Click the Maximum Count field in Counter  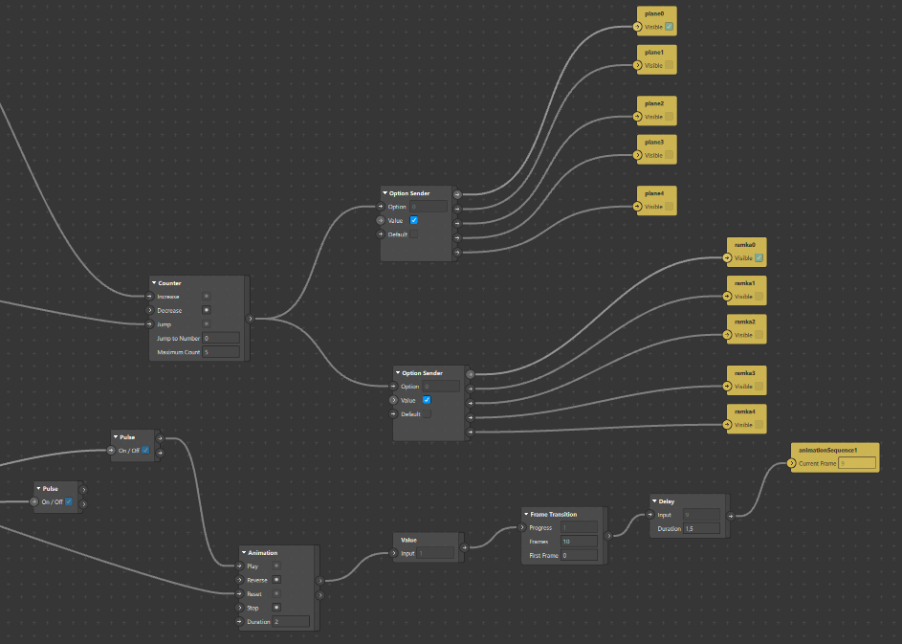[221, 352]
